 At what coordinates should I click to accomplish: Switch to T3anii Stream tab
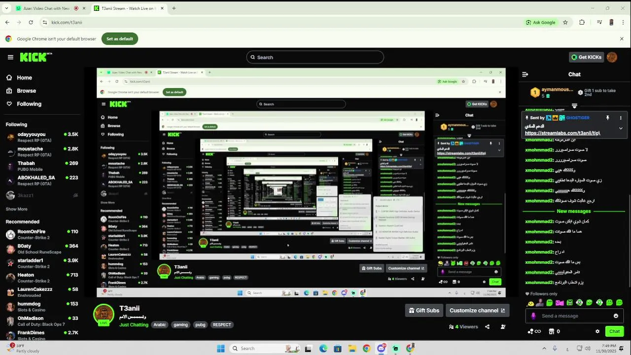click(x=129, y=8)
